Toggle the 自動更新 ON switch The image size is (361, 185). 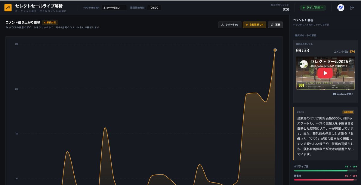[255, 25]
